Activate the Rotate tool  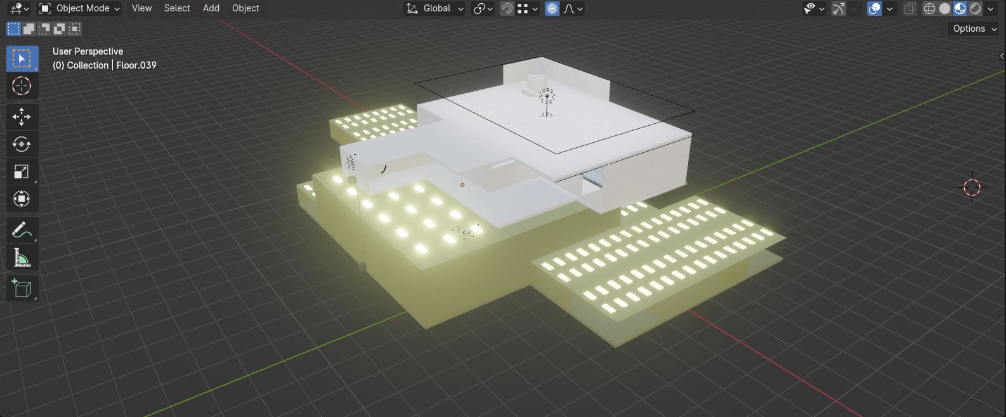[x=22, y=144]
